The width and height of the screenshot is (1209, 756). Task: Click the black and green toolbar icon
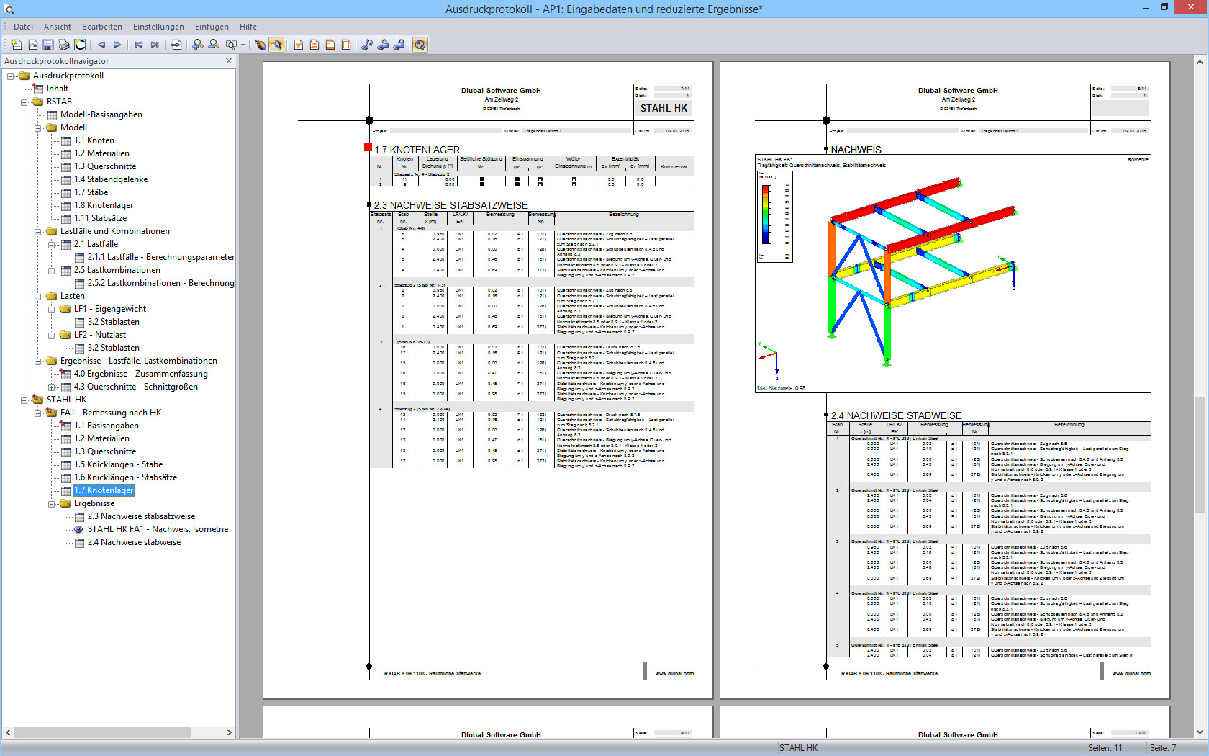[80, 45]
